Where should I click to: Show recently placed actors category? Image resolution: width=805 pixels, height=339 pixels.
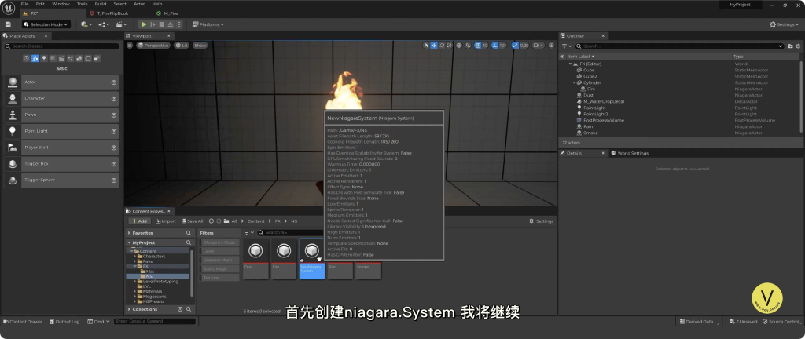point(26,58)
